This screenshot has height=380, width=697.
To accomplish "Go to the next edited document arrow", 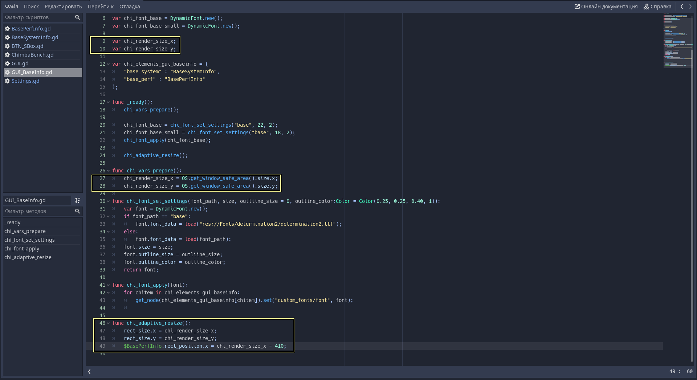I will (x=690, y=7).
